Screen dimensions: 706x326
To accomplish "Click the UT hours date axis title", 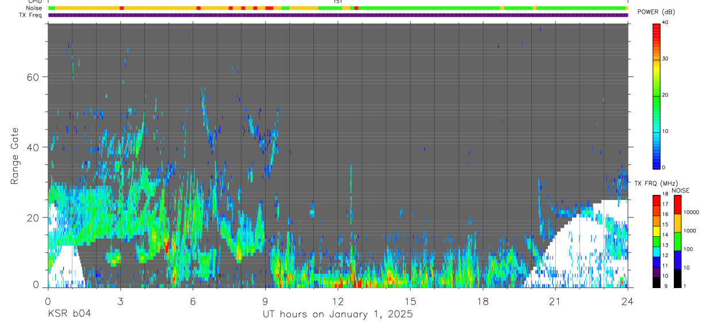I will (x=337, y=315).
